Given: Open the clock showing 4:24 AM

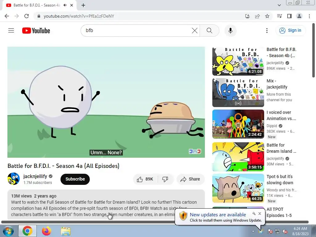Looking at the screenshot, I should (x=300, y=231).
